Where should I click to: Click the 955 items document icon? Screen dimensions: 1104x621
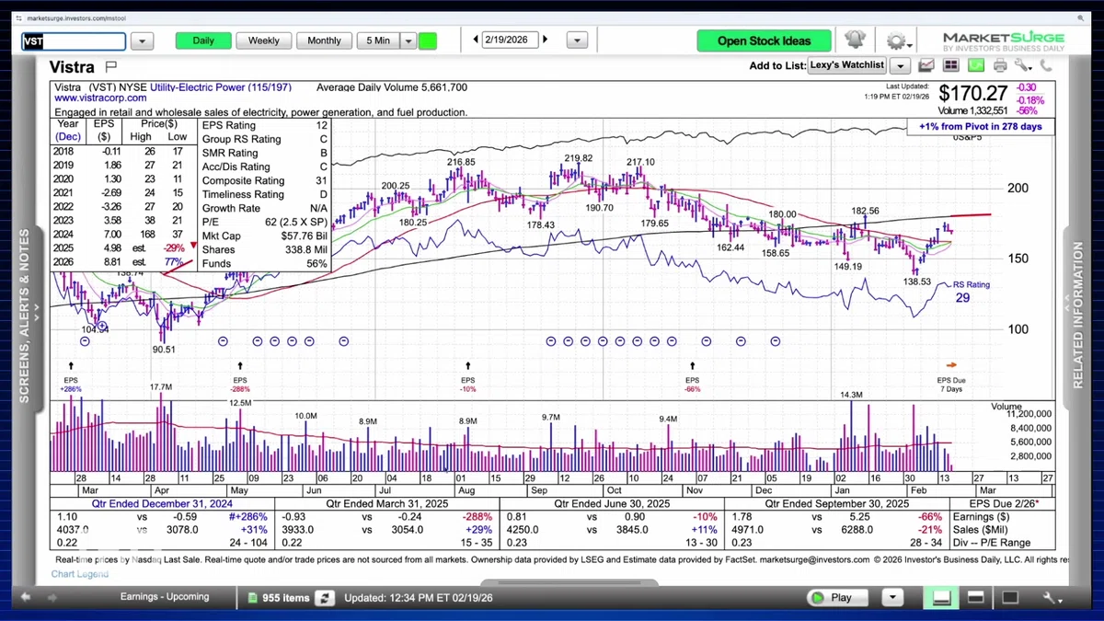[x=253, y=598]
